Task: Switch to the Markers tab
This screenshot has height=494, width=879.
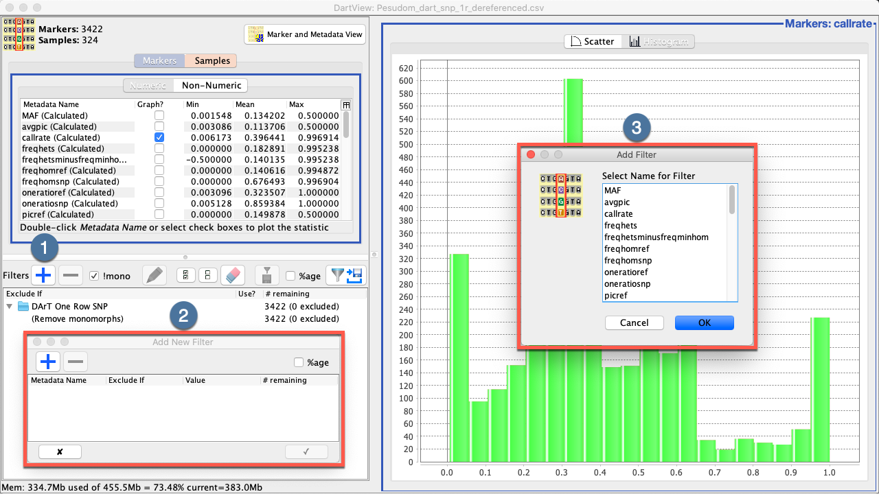Action: coord(159,60)
